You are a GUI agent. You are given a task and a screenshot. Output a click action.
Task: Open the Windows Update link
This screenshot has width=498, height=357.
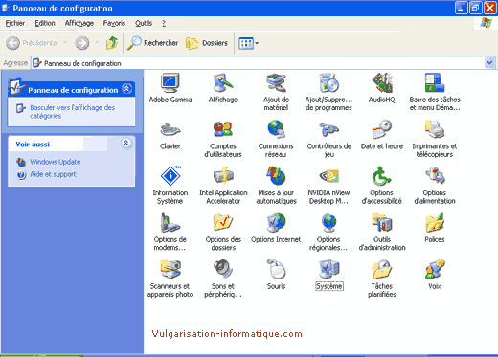click(56, 162)
